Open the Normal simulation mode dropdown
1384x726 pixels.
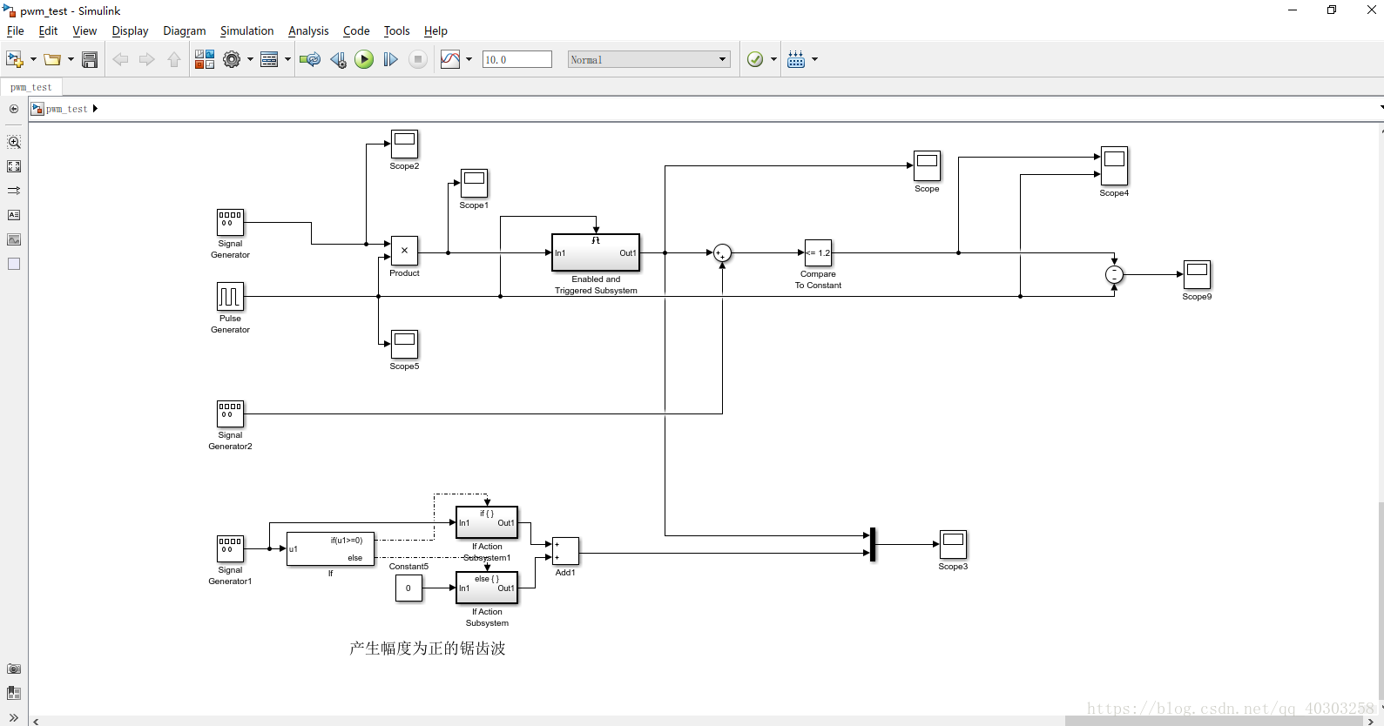click(x=649, y=59)
